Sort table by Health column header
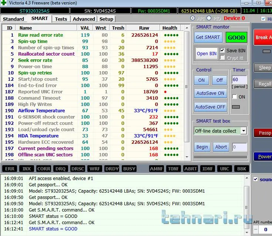Image resolution: width=272 pixels, height=236 pixels. pos(170,28)
